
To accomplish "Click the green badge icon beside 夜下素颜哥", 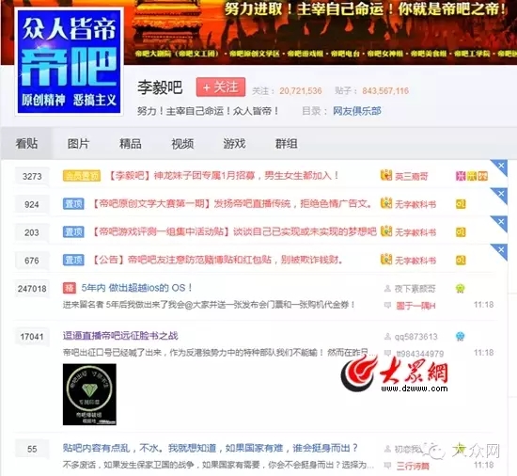I will pyautogui.click(x=460, y=289).
